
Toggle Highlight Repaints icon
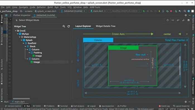tap(183, 20)
